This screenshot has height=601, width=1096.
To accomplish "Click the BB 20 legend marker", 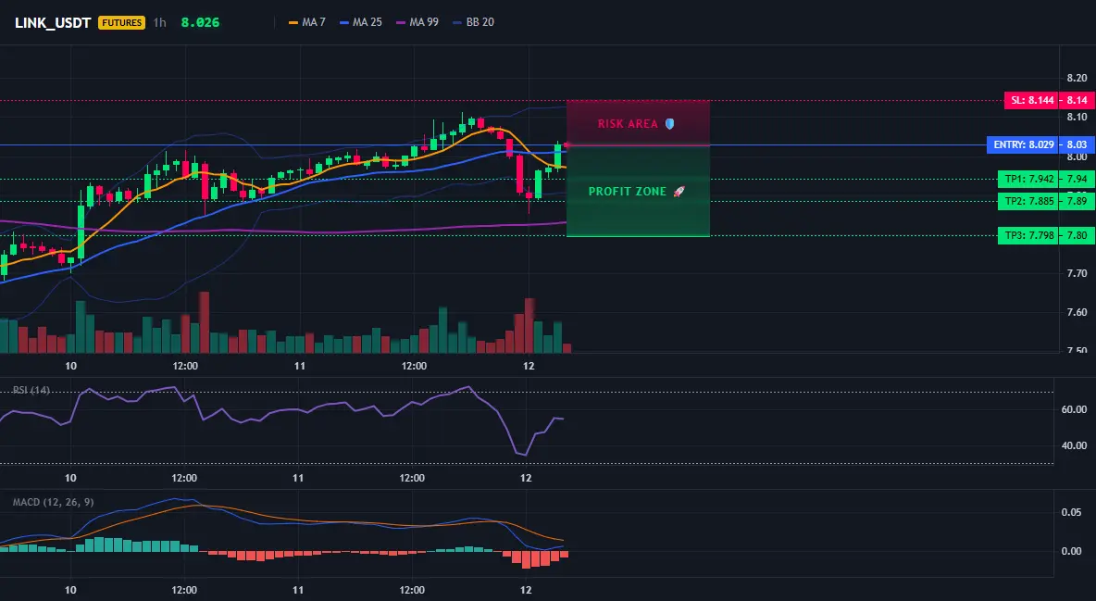I will (x=458, y=22).
